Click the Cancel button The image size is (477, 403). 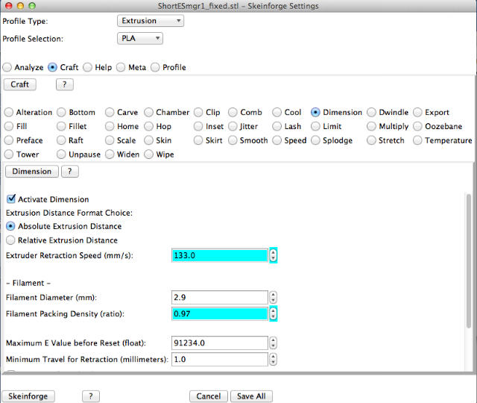(209, 396)
